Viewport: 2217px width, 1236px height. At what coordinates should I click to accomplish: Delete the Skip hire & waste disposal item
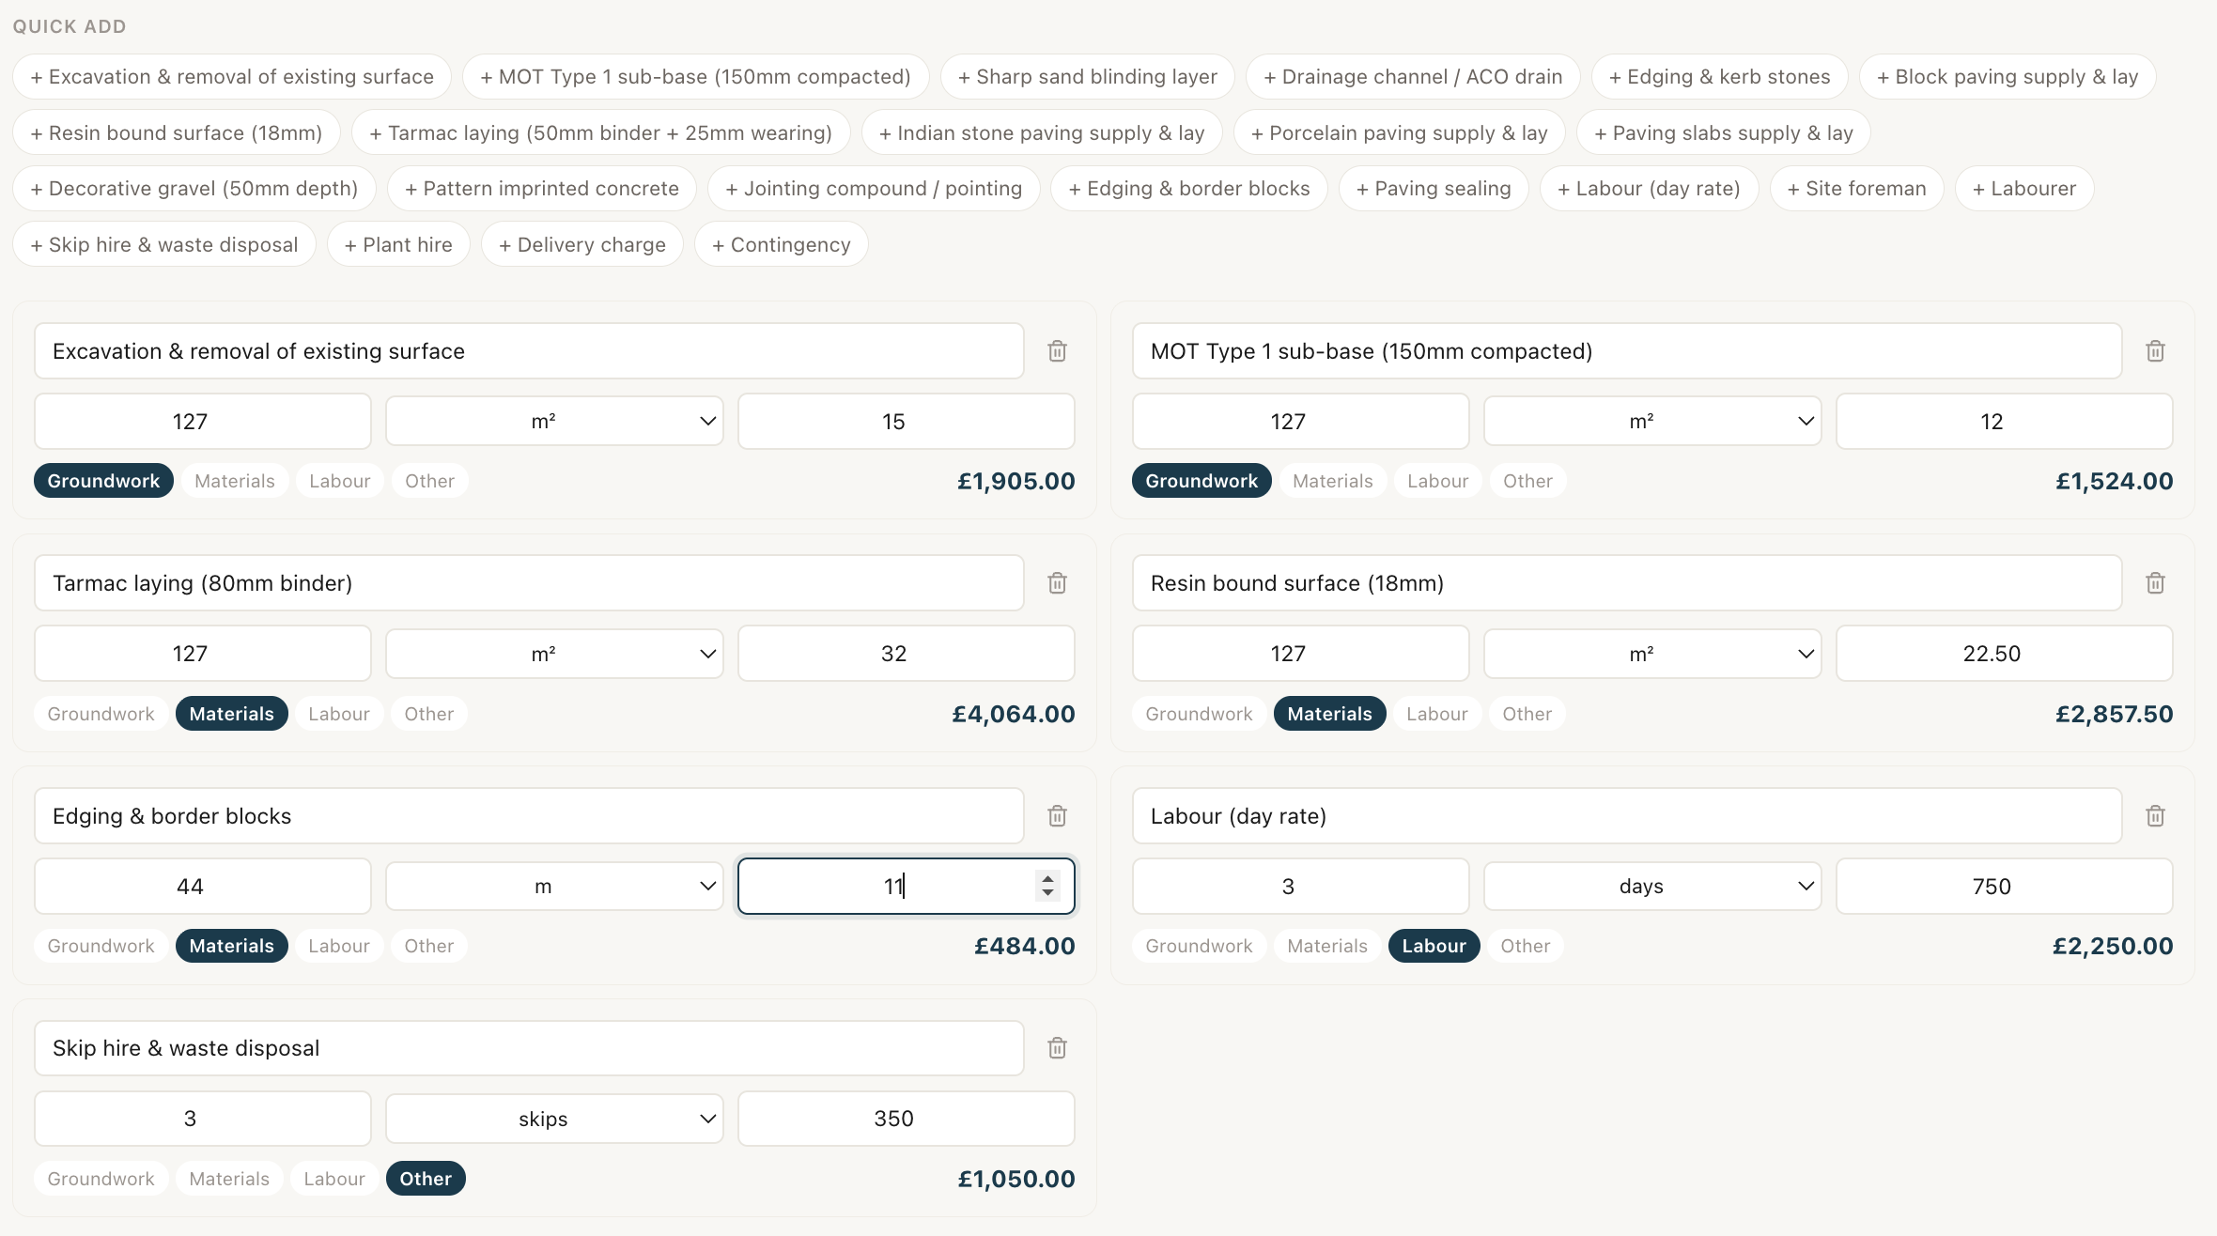coord(1057,1048)
